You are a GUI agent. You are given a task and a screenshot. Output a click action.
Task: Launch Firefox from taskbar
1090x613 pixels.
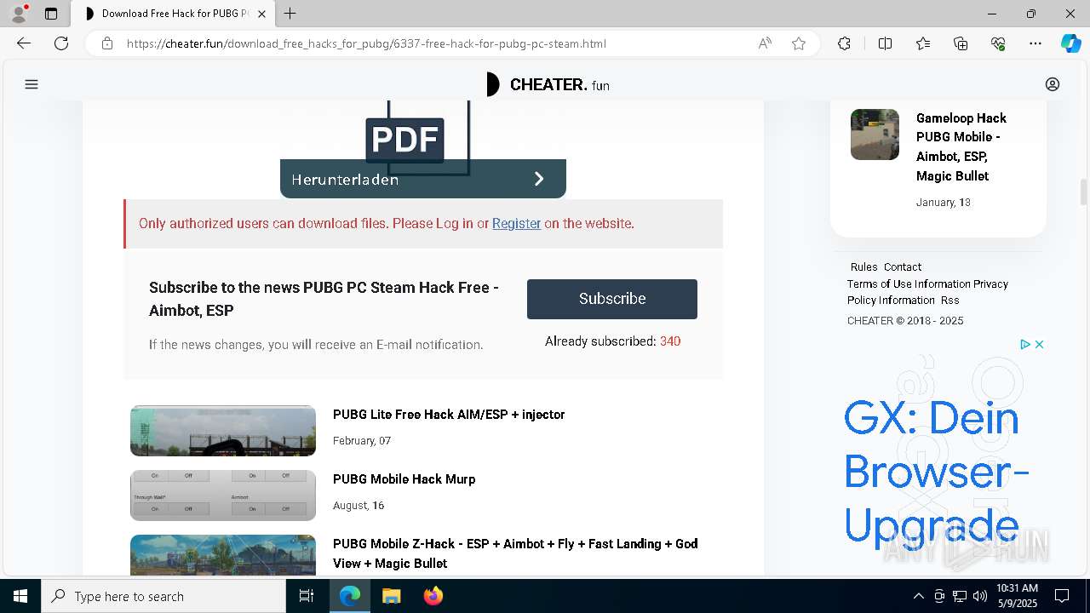click(x=433, y=596)
